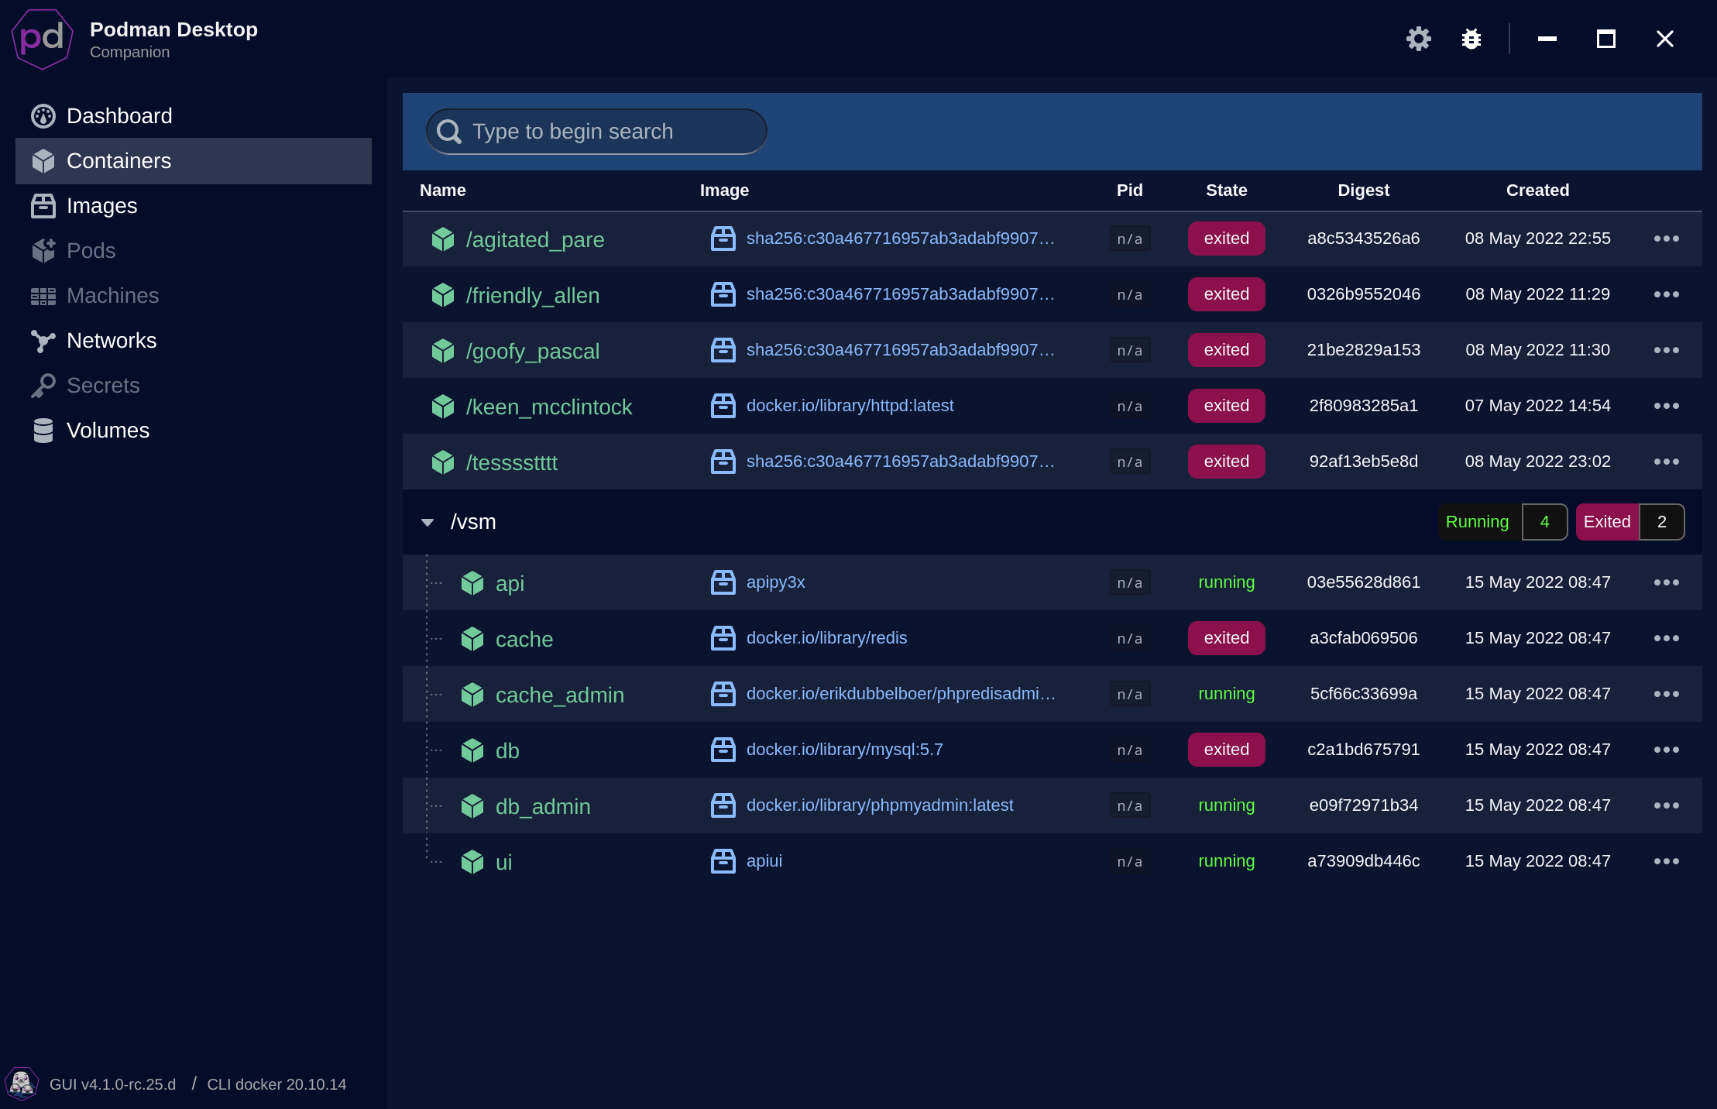Screen dimensions: 1717x1109
Task: Open the more options menu for the ui row
Action: (x=1666, y=861)
